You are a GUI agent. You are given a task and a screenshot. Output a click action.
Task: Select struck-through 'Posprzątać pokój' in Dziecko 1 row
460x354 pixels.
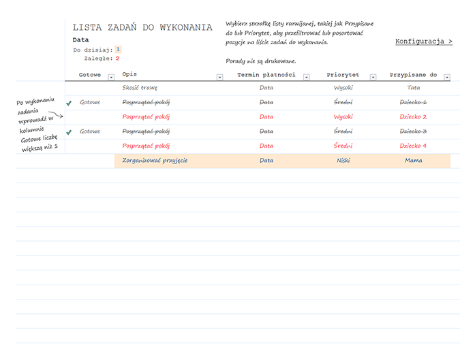pyautogui.click(x=146, y=102)
